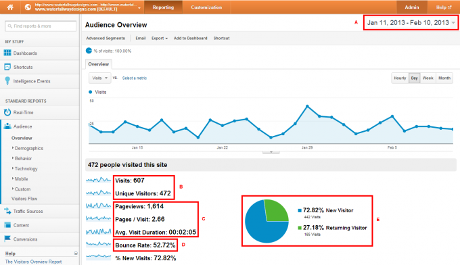The width and height of the screenshot is (460, 265).
Task: Open the Dashboards grid icon
Action: point(7,53)
